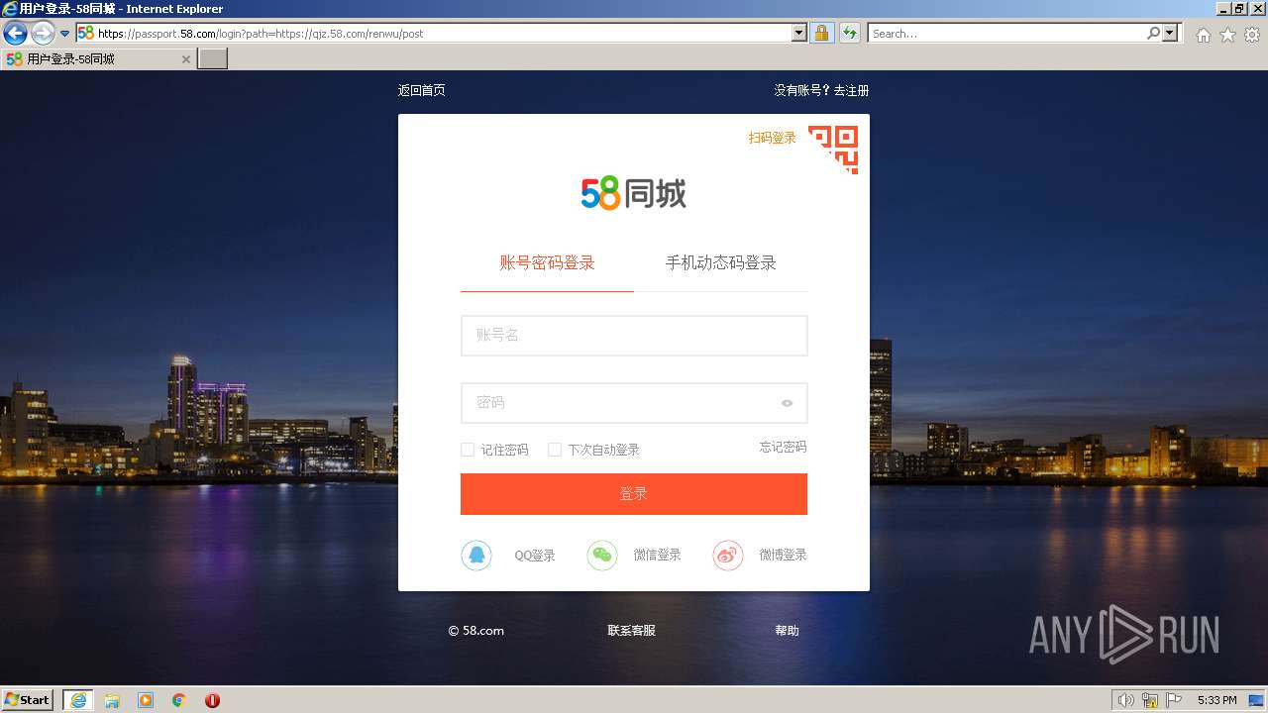Open the browser Home icon
1268x713 pixels.
[1203, 35]
